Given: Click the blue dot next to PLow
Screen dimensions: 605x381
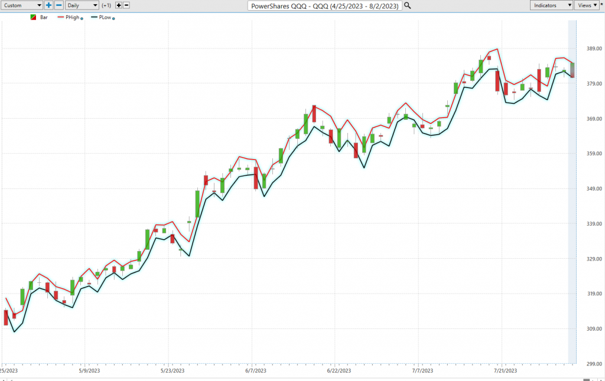Looking at the screenshot, I should tap(113, 18).
